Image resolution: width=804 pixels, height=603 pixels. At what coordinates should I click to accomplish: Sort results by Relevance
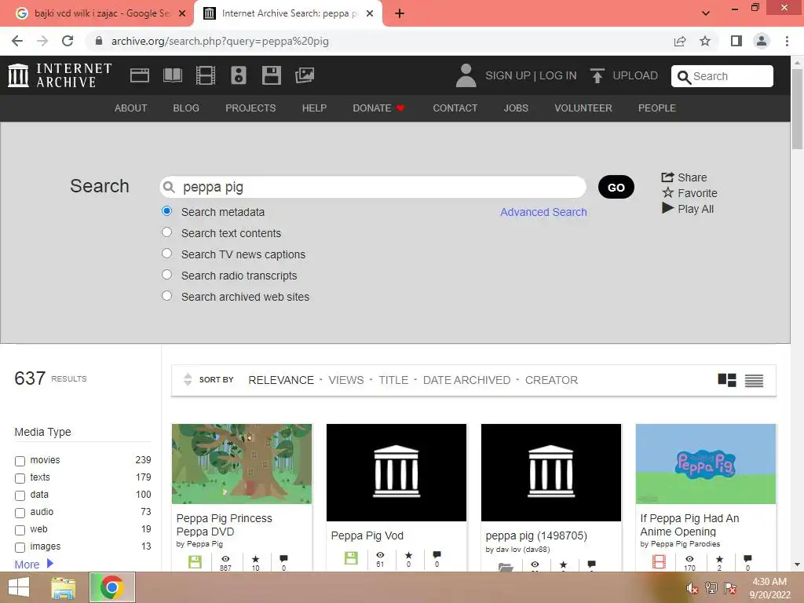[281, 380]
